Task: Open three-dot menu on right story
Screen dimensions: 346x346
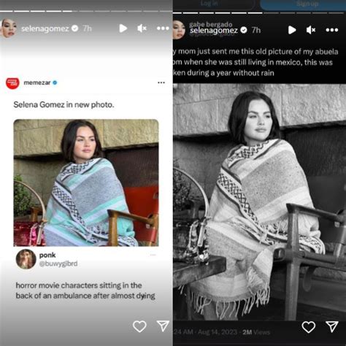Action: click(x=332, y=30)
